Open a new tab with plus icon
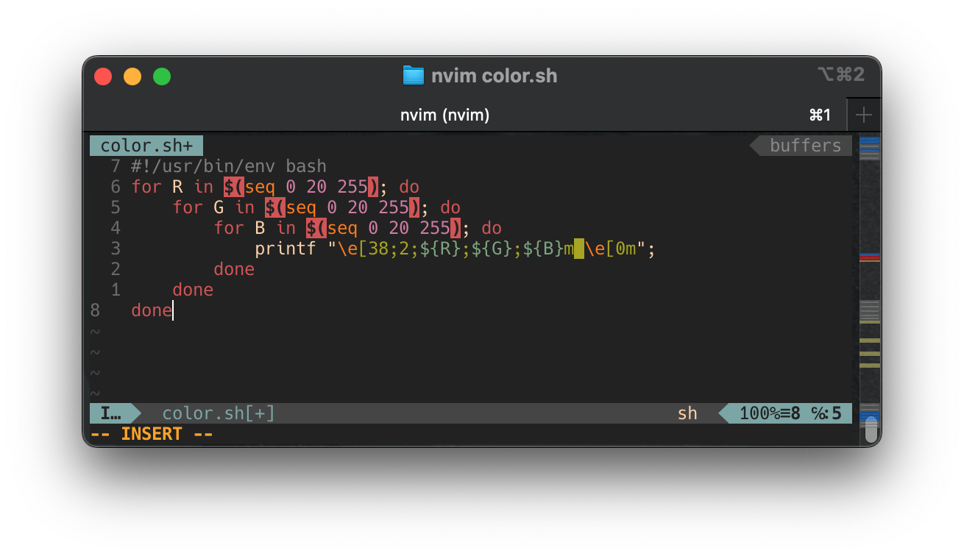964x556 pixels. (x=864, y=115)
